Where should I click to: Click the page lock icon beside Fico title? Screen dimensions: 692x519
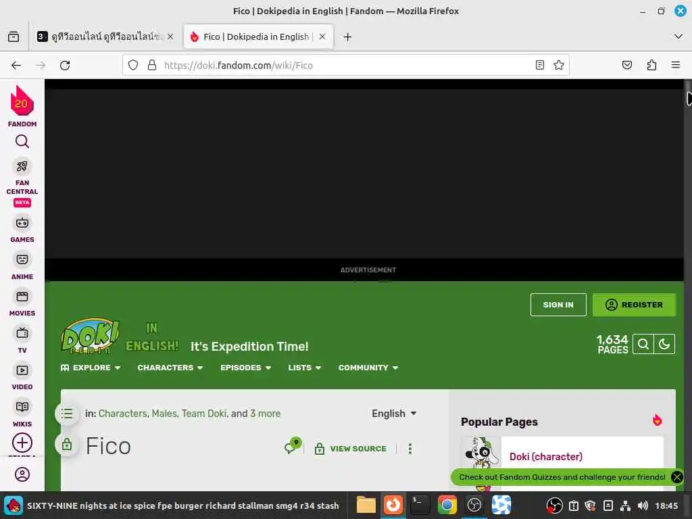[x=67, y=445]
